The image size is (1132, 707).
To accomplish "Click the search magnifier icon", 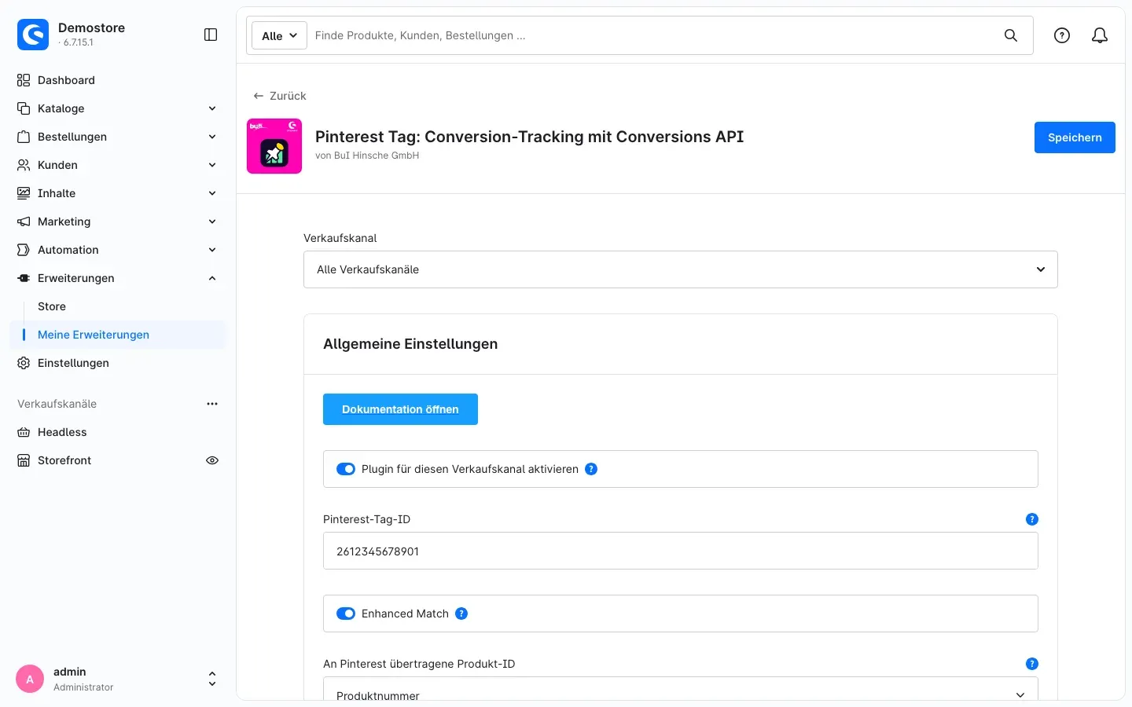I will 1011,35.
